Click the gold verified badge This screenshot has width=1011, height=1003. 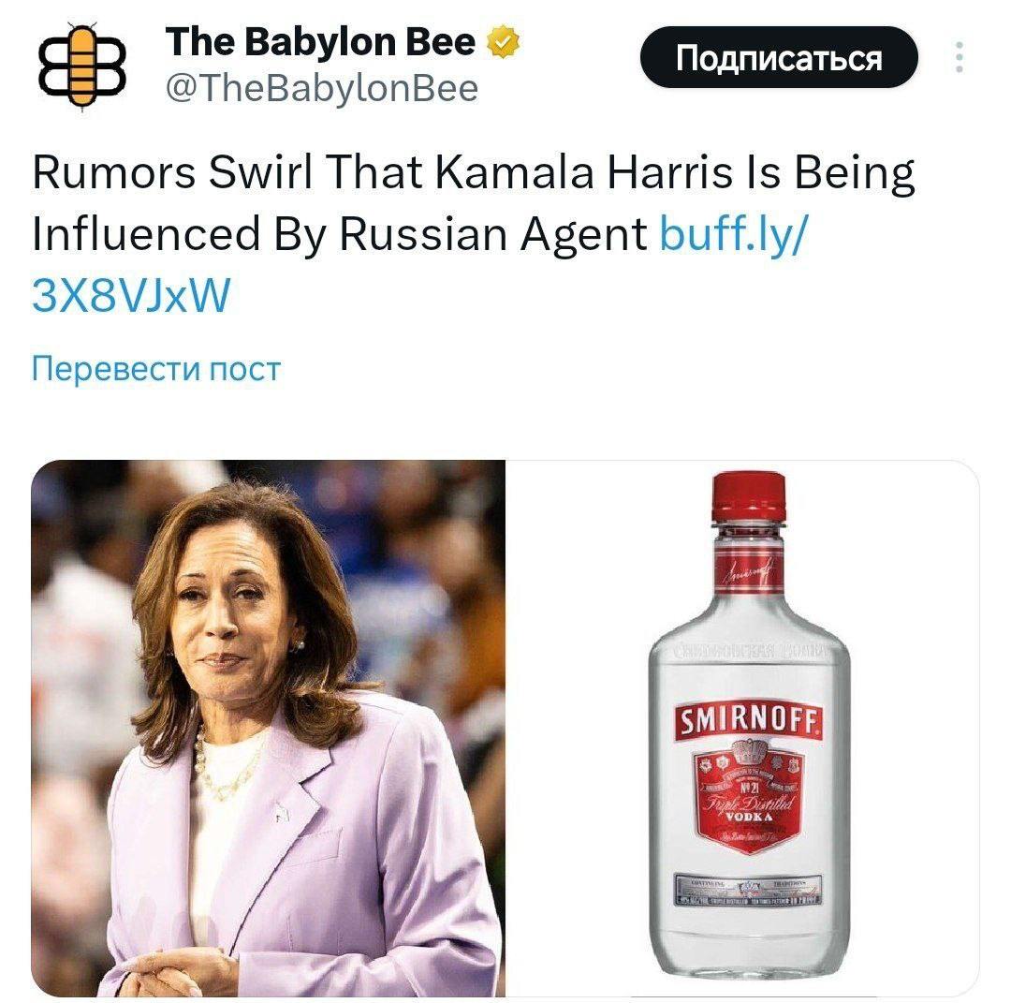503,42
